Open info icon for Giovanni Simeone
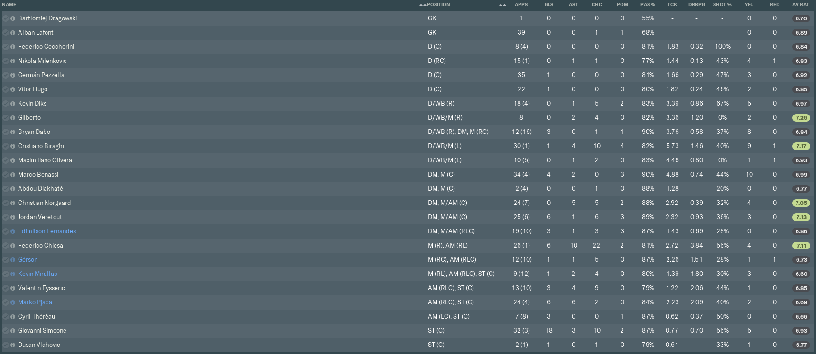Image resolution: width=816 pixels, height=354 pixels. (x=13, y=331)
